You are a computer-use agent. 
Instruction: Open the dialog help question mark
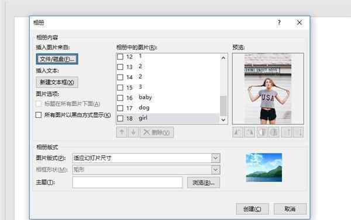[x=279, y=23]
